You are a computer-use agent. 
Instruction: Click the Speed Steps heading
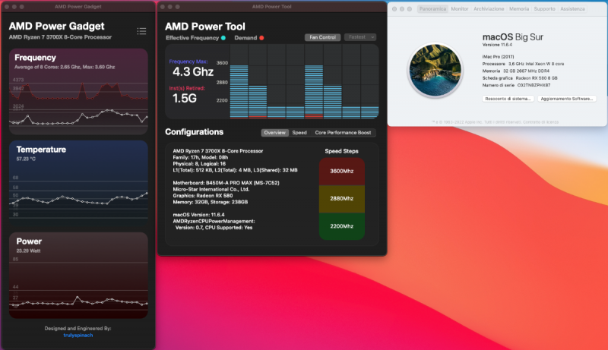341,151
